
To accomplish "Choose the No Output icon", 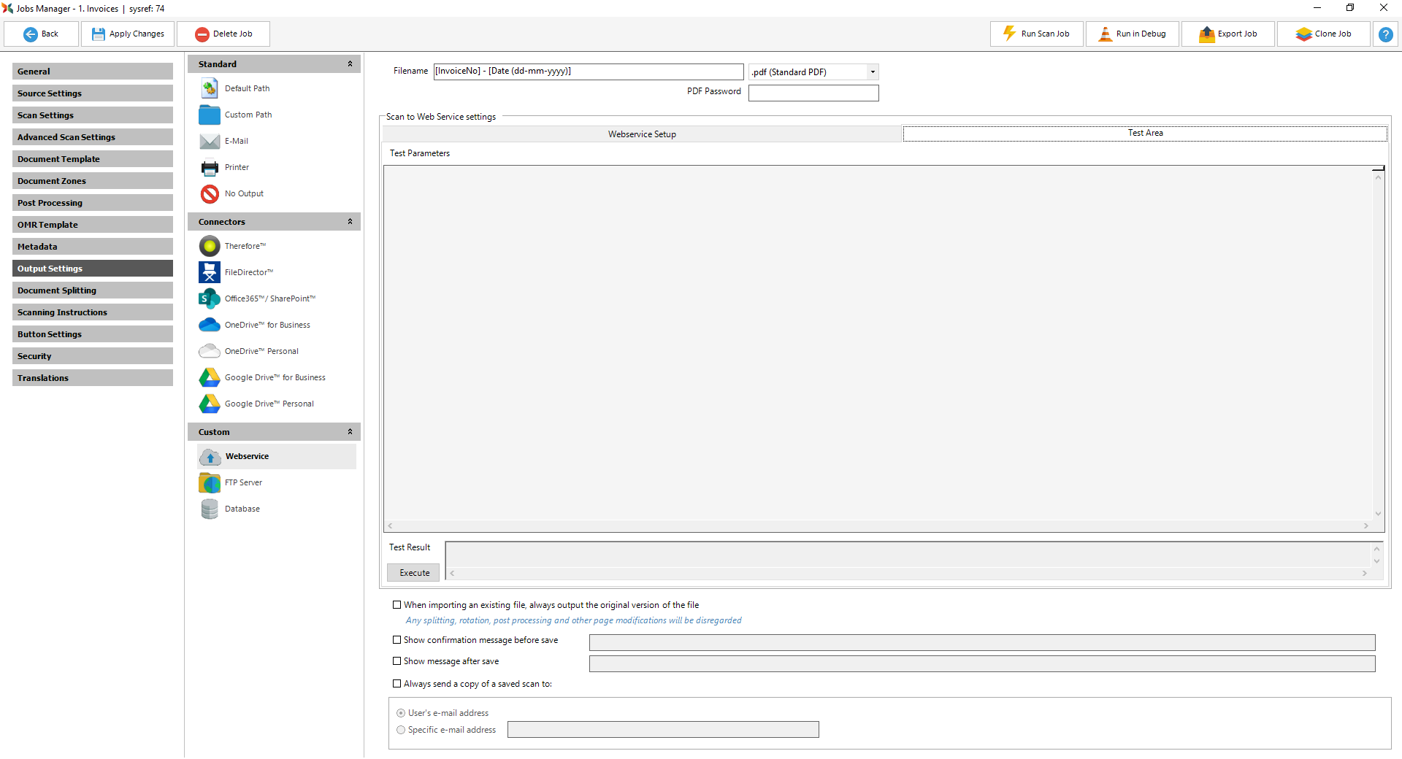I will pyautogui.click(x=210, y=193).
